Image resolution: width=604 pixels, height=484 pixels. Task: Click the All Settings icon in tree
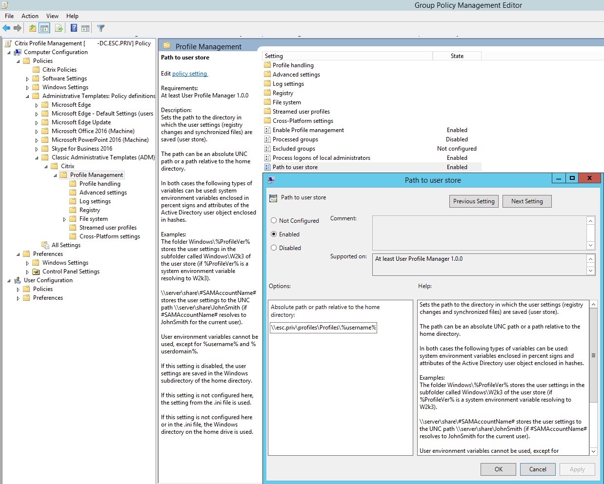pyautogui.click(x=45, y=245)
